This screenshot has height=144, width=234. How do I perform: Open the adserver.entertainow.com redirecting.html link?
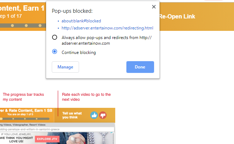(107, 28)
